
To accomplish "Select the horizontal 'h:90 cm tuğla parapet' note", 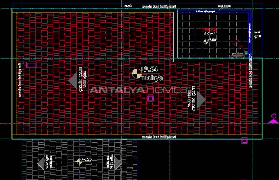I will (205, 11).
